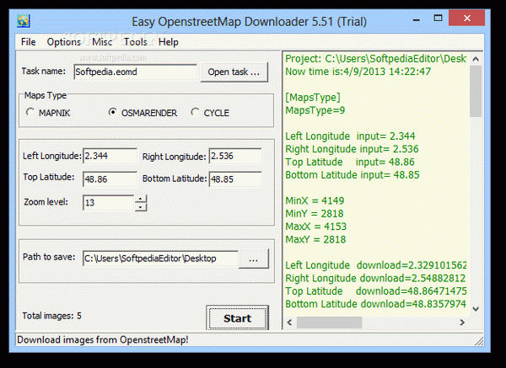
Task: Click the horizontal scrollbar thumb in log
Action: 329,323
